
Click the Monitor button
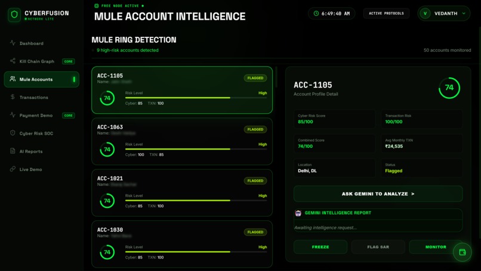click(x=436, y=247)
